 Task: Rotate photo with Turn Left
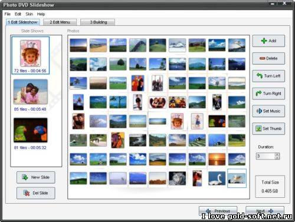click(268, 76)
